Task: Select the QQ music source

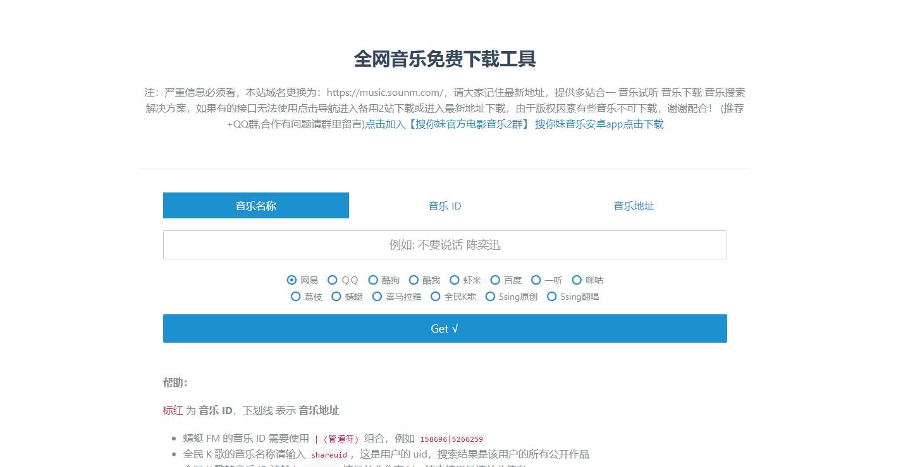Action: [x=333, y=280]
